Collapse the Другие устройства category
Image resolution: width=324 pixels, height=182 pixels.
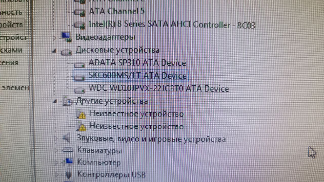[x=55, y=101]
